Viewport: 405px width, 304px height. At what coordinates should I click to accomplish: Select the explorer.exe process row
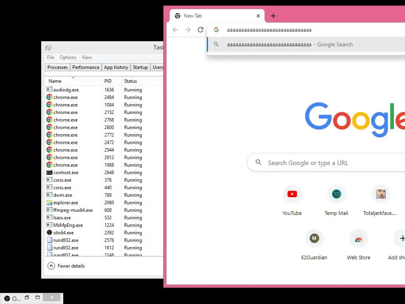pyautogui.click(x=104, y=202)
